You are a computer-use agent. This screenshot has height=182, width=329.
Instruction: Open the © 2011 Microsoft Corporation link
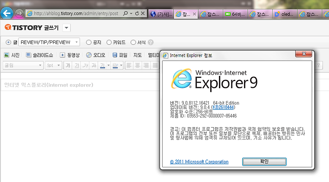(x=199, y=161)
